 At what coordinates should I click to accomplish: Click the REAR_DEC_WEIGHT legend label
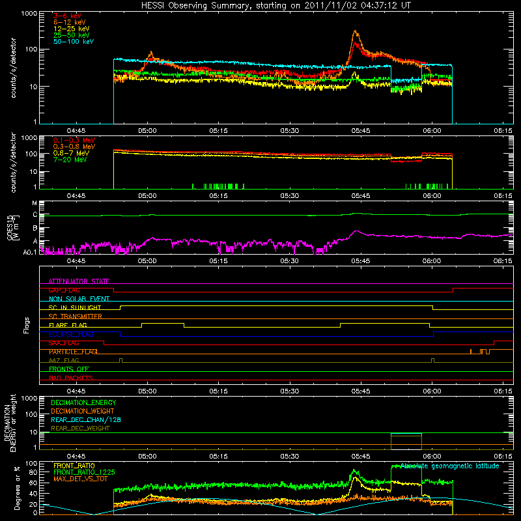[x=80, y=429]
